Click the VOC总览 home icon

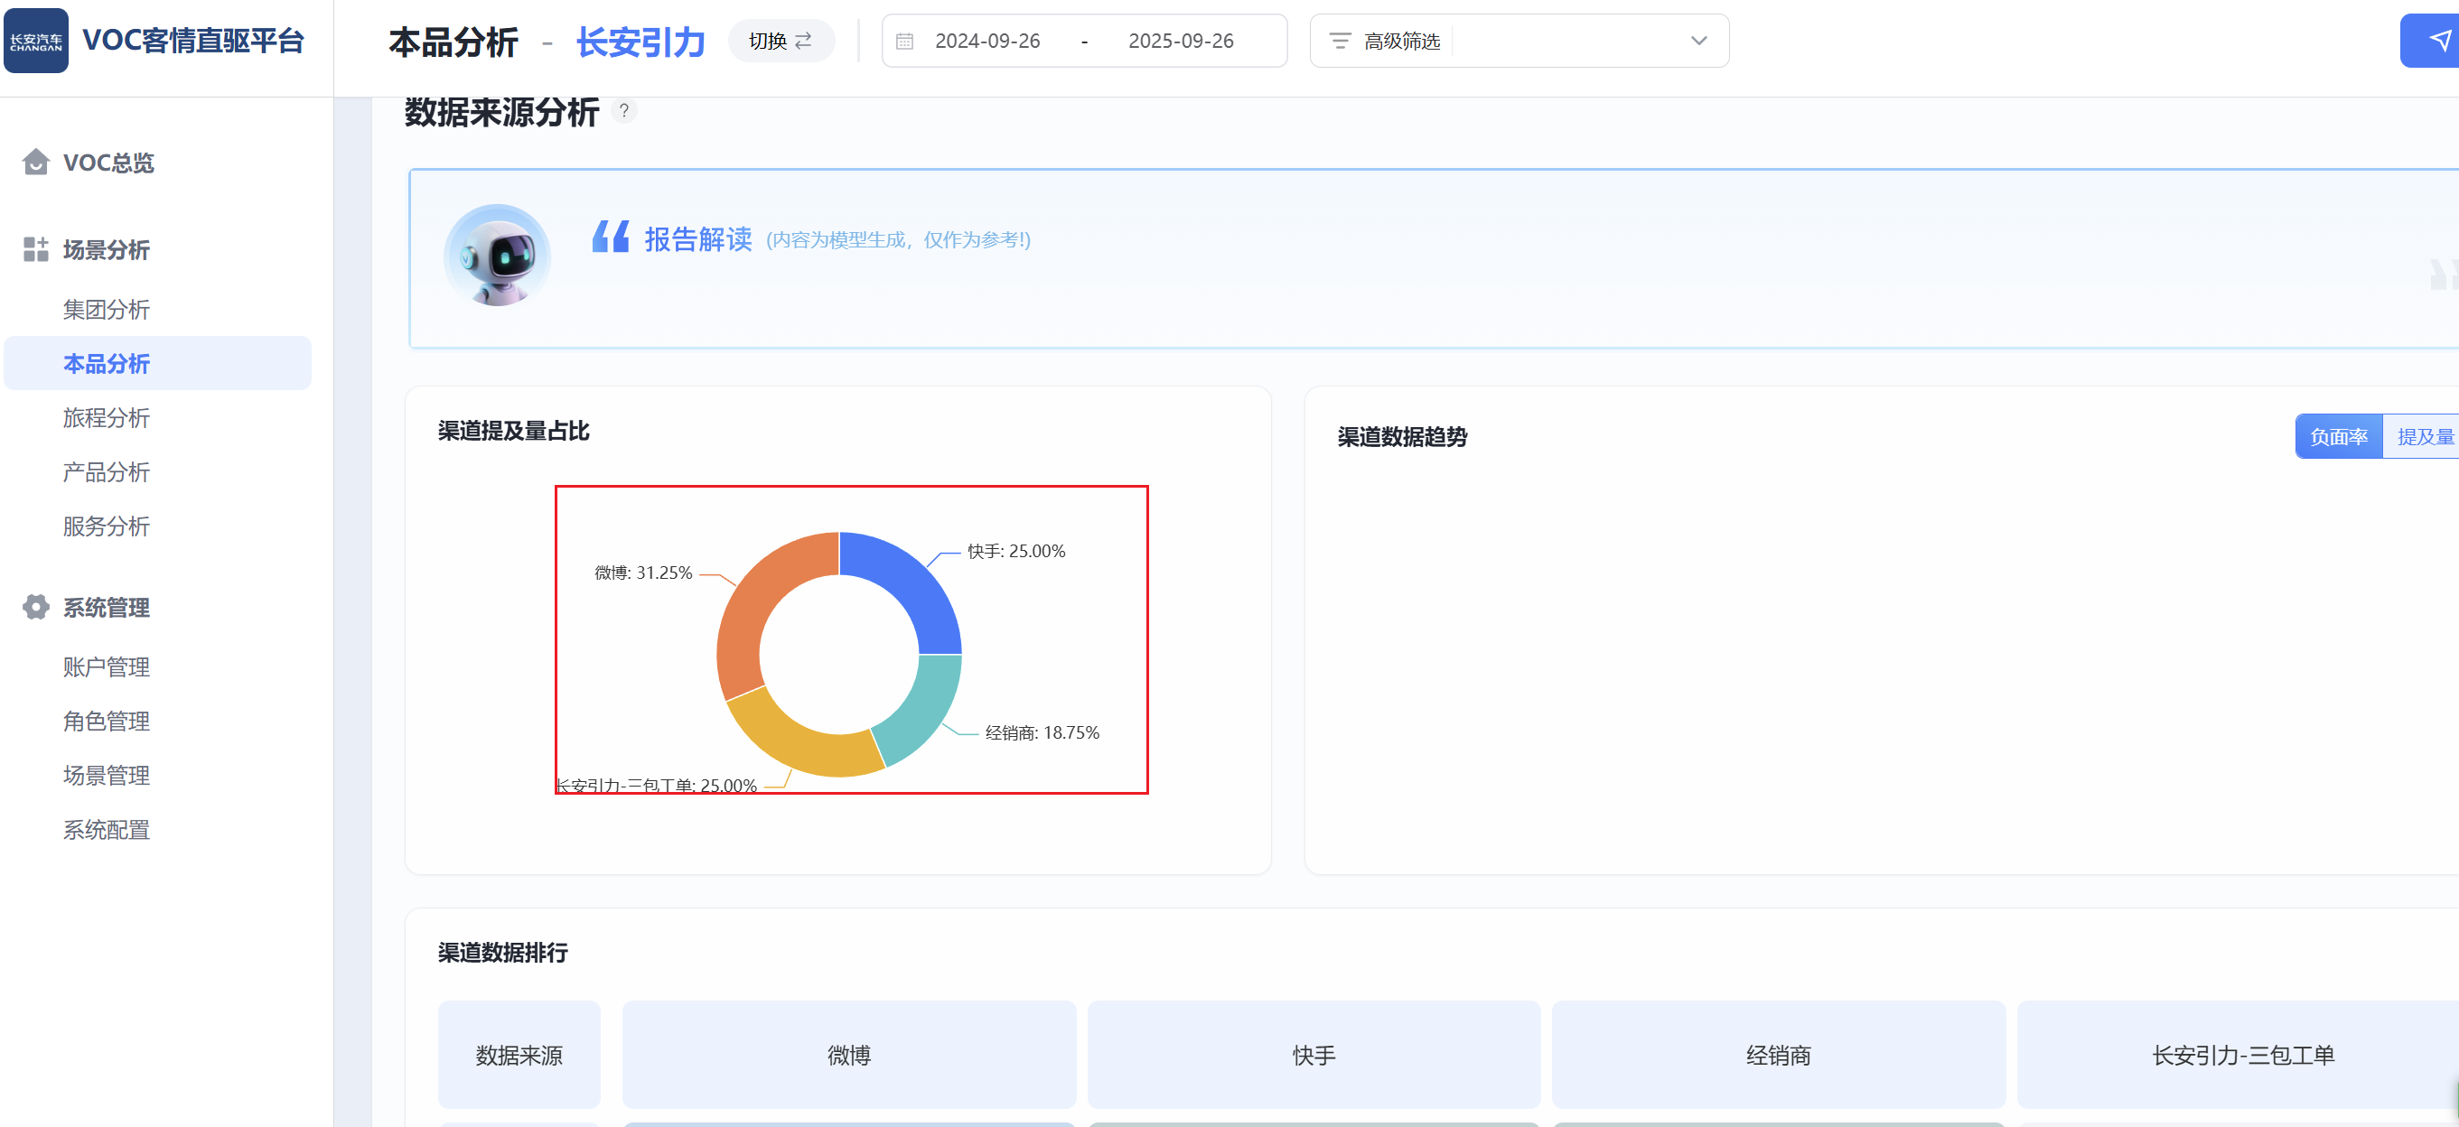36,163
